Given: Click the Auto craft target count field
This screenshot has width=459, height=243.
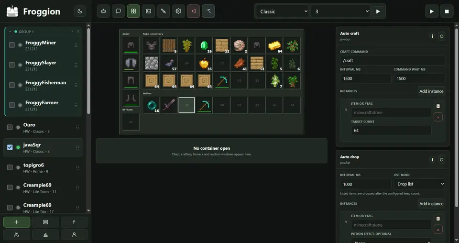Looking at the screenshot, I should point(391,130).
